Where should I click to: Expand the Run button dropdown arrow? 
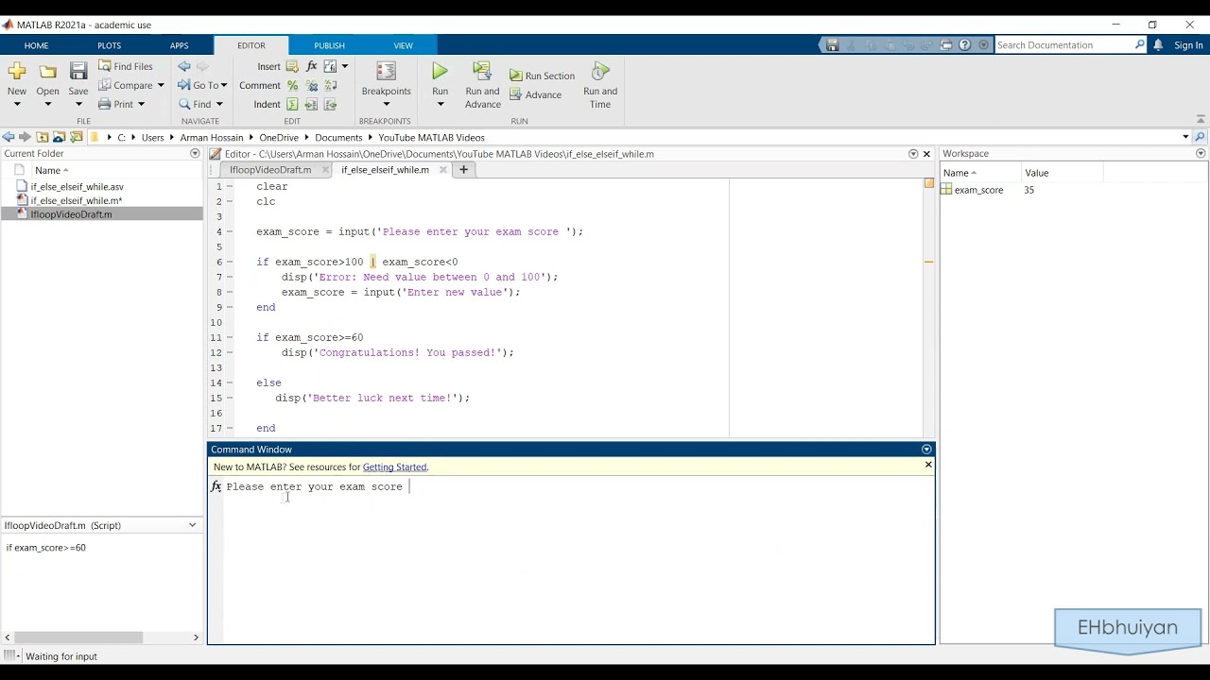point(440,104)
